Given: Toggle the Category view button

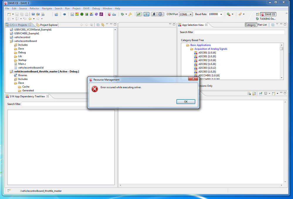Looking at the screenshot, I should [251, 25].
